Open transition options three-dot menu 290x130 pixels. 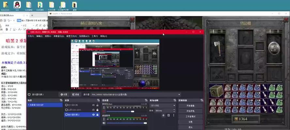(x=174, y=115)
